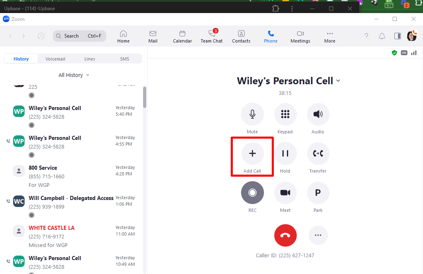Image resolution: width=423 pixels, height=274 pixels.
Task: Click the highlighted Add Call button
Action: tap(252, 157)
